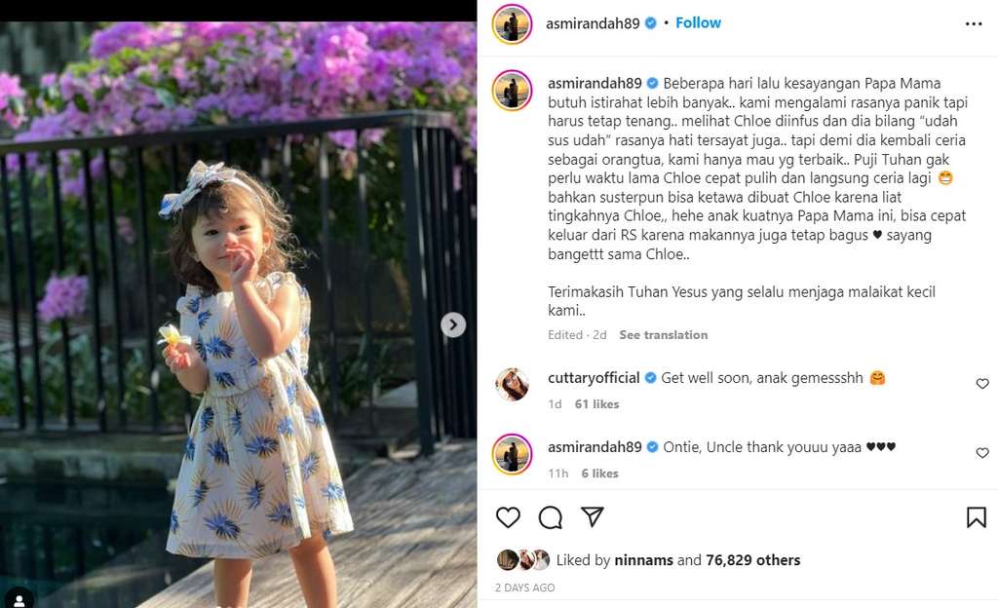Click the cuttaryofficial username link
Viewport: 998px width, 608px height.
593,378
